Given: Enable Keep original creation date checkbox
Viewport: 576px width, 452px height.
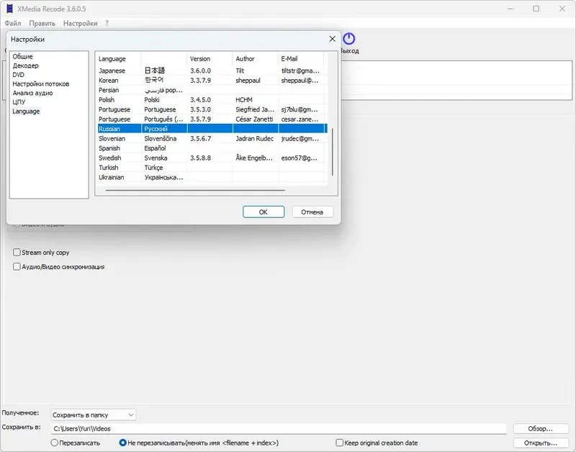Looking at the screenshot, I should pos(339,443).
